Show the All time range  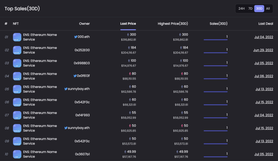tap(268, 8)
